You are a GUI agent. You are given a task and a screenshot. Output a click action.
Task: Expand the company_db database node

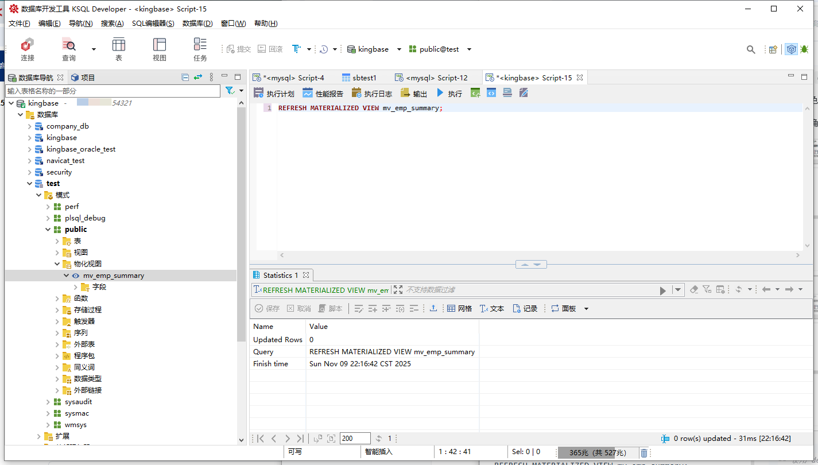coord(30,126)
